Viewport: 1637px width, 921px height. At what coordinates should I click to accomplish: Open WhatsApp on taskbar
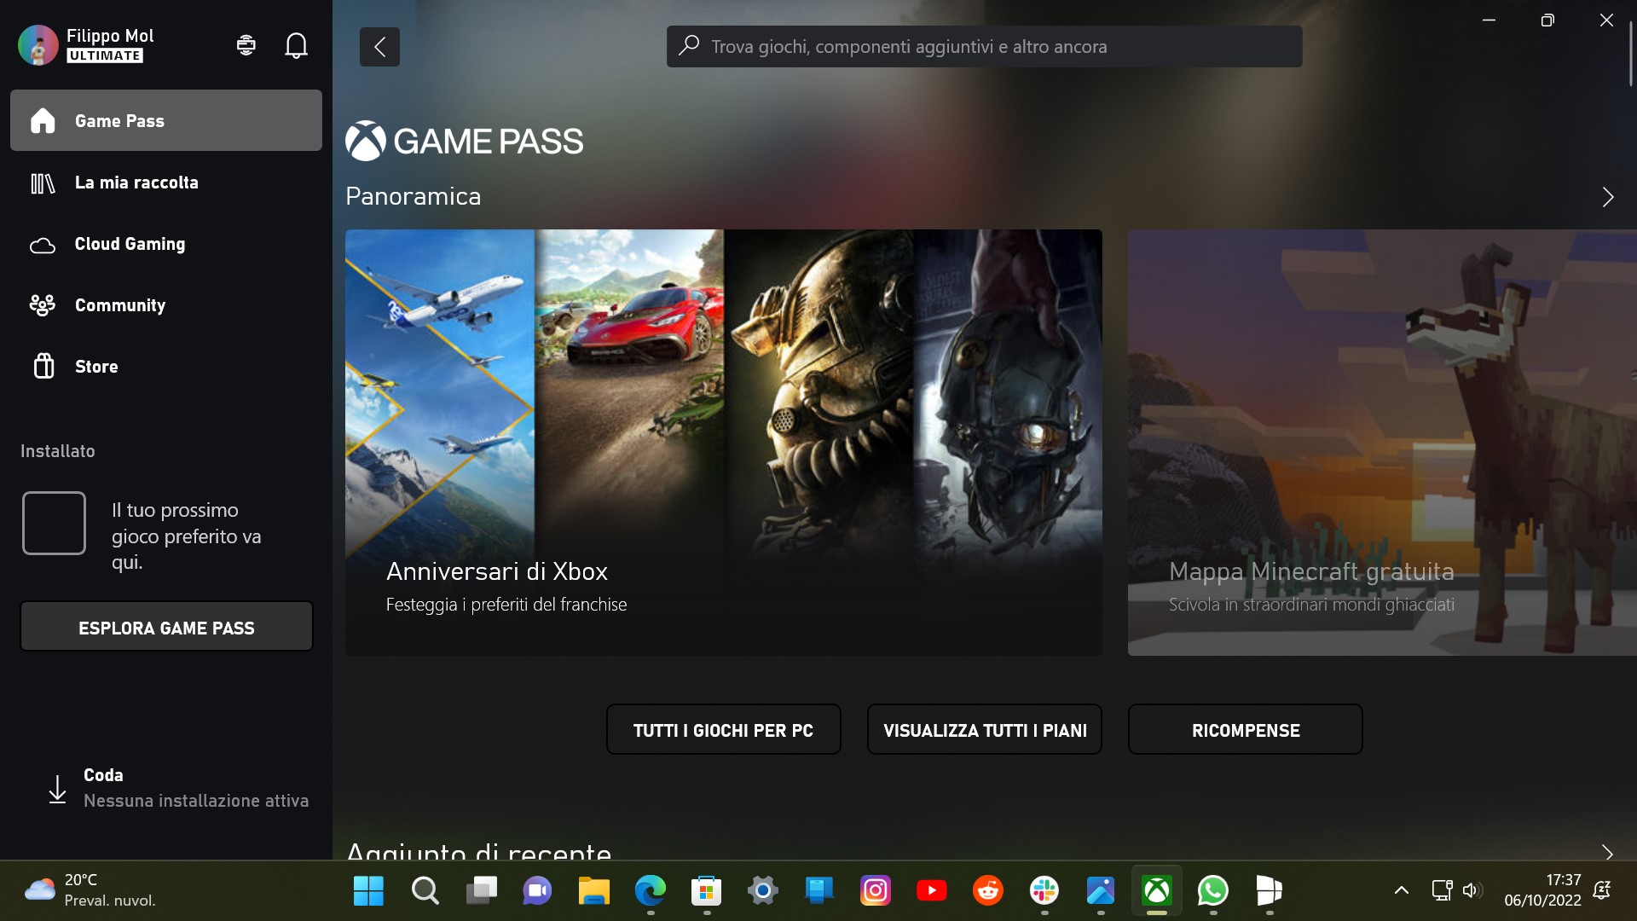(1212, 891)
